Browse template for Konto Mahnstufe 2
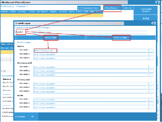Image resolution: width=162 pixels, height=122 pixels. pos(151,104)
